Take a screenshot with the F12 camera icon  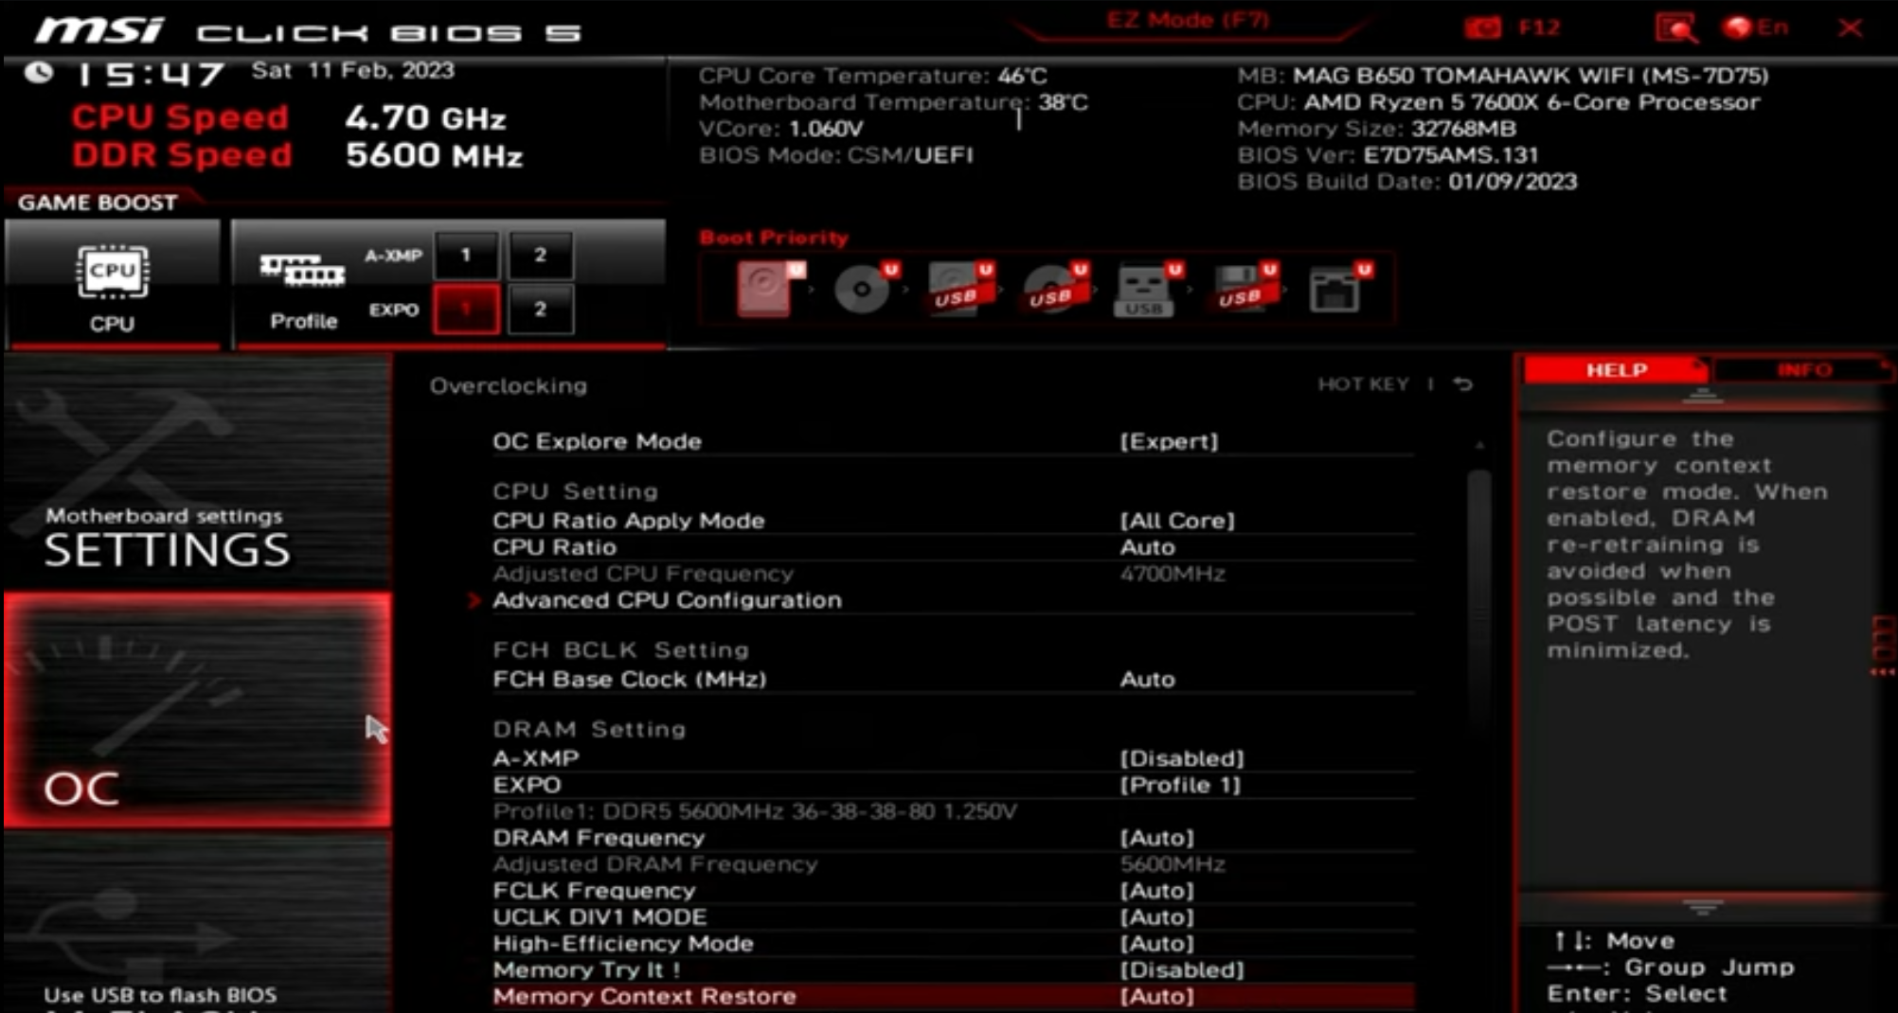coord(1483,27)
